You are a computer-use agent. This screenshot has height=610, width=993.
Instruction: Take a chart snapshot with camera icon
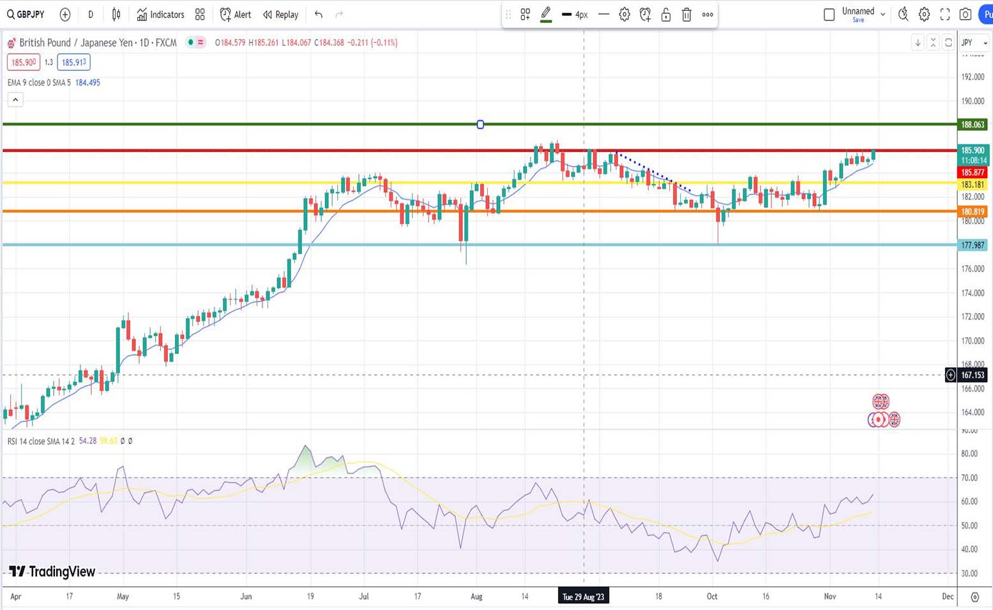point(966,15)
